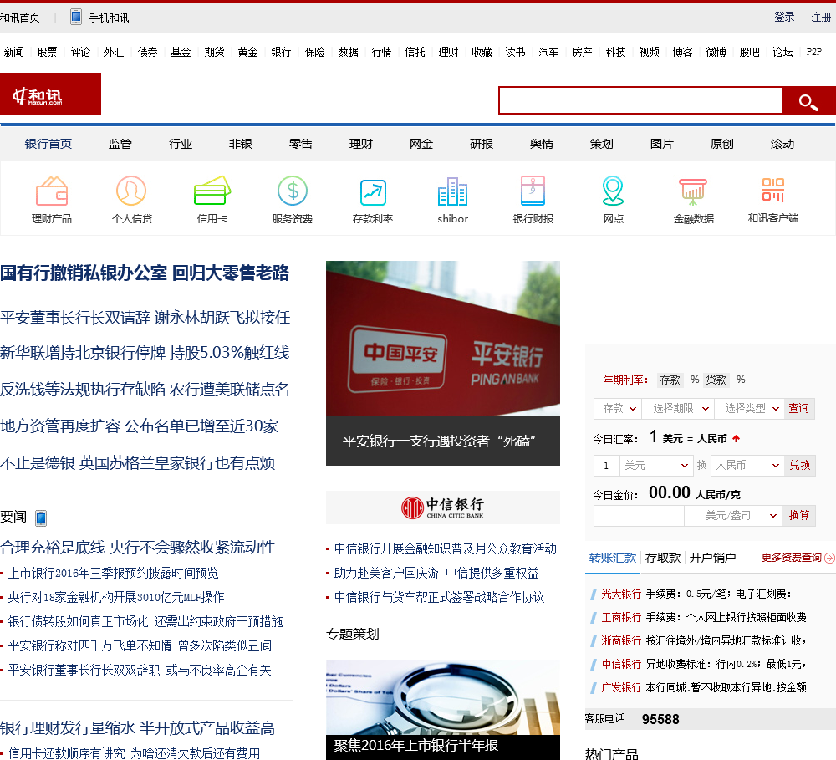Screen dimensions: 836x760
Task: Click the 银行财报 report icon
Action: click(x=533, y=191)
